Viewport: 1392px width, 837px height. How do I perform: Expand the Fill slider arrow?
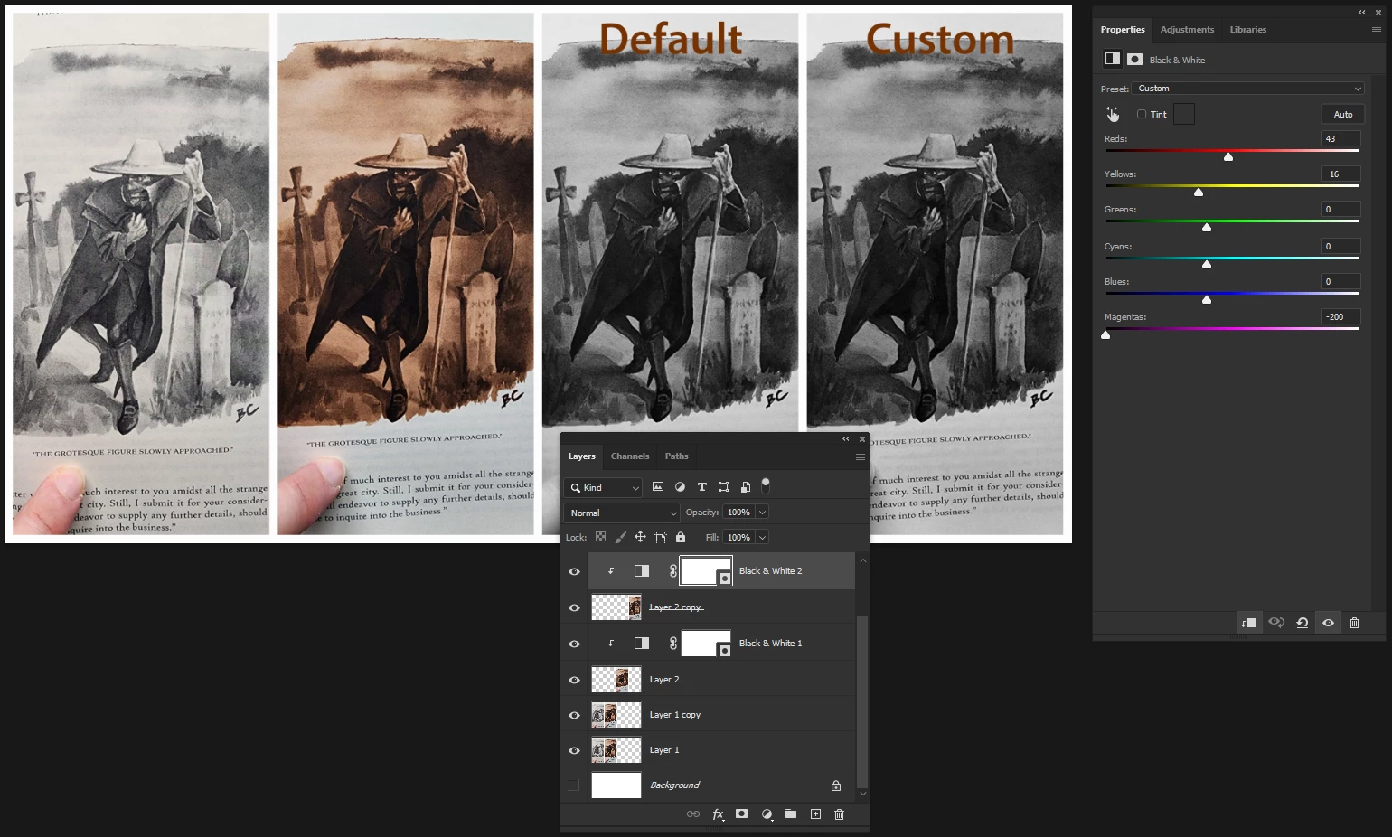pos(762,537)
